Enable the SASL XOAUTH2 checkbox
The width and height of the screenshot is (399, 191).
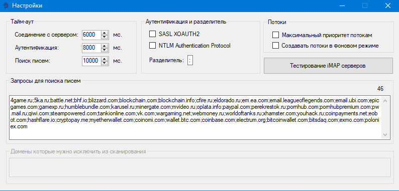pyautogui.click(x=152, y=34)
